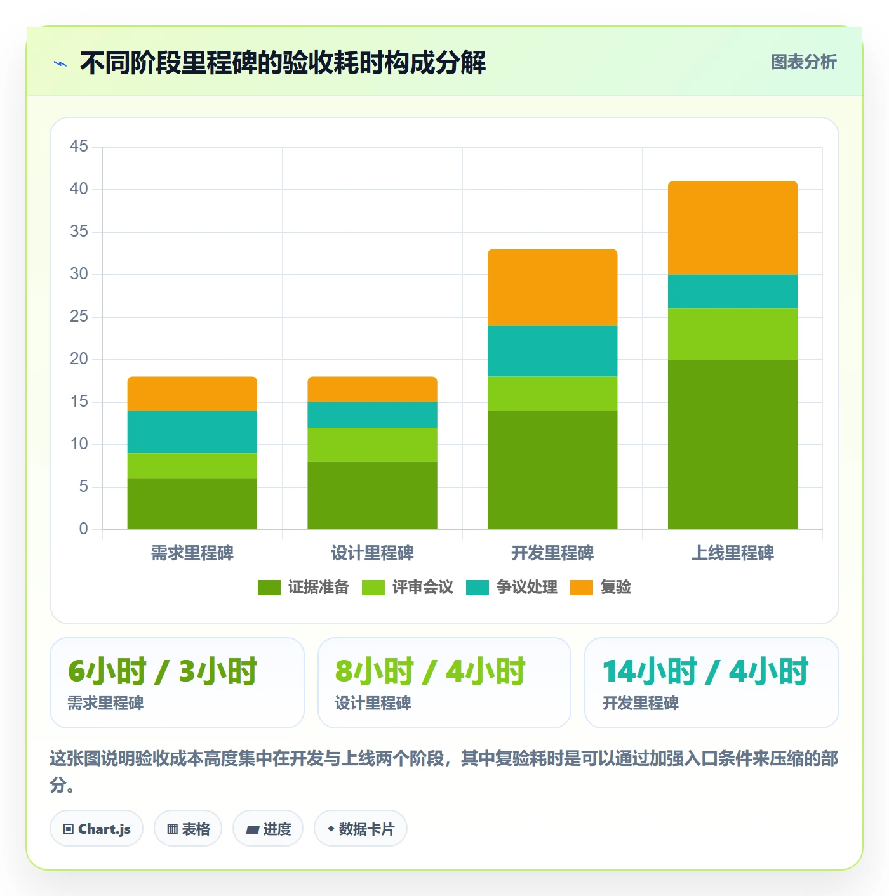Viewport: 889px width, 896px height.
Task: Click 需求里程碑 bar's teal 争议处理 segment
Action: point(192,432)
